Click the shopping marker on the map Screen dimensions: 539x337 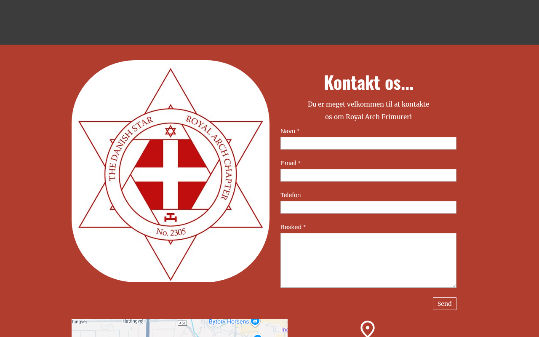point(255,321)
